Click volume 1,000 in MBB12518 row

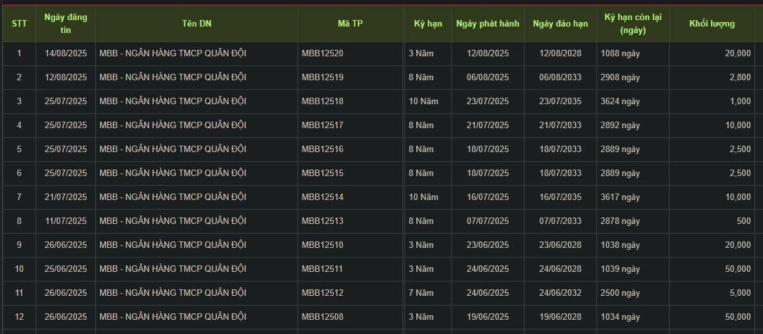pos(740,101)
